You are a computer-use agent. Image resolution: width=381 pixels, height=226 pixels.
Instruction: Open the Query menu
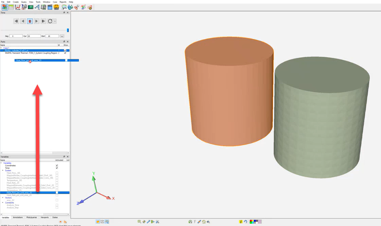point(23,2)
